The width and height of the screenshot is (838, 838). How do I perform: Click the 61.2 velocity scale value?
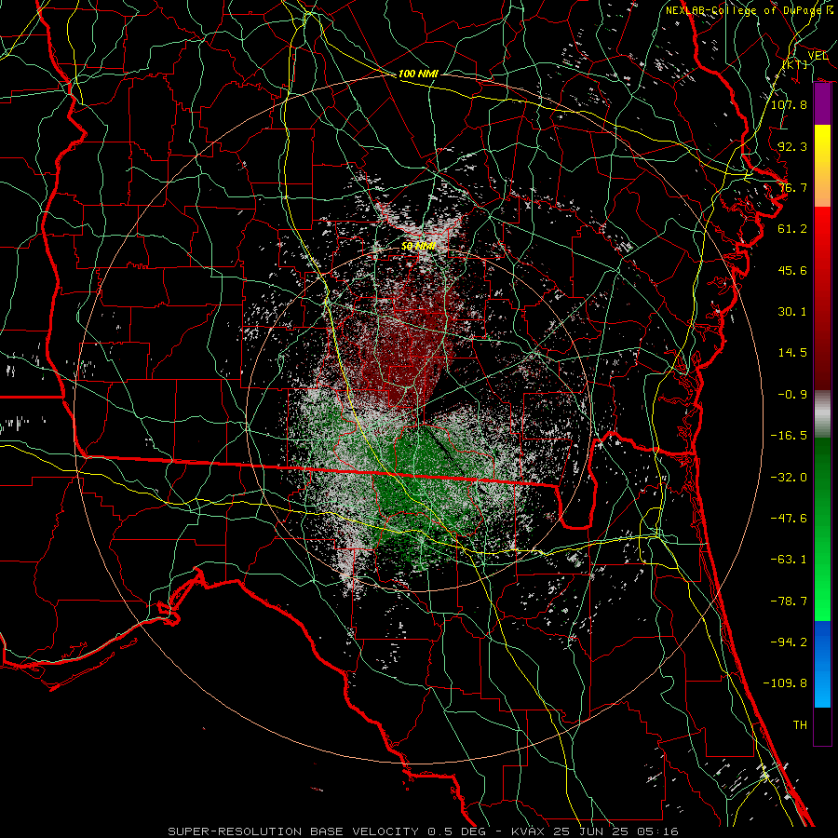[792, 229]
